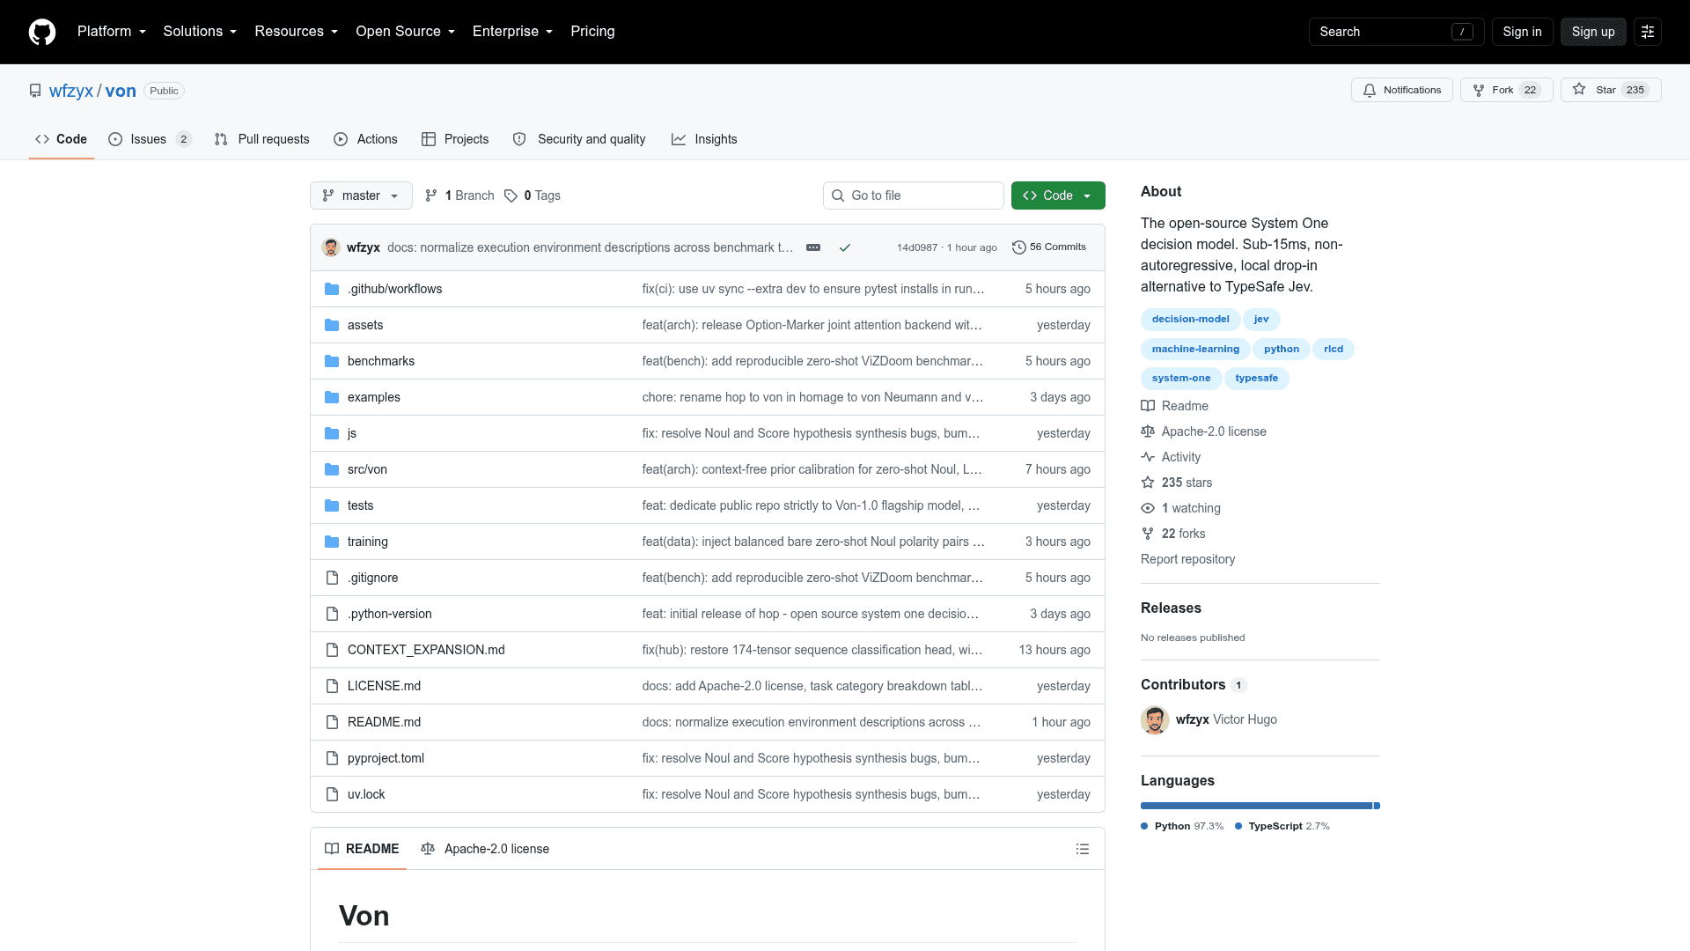The height and width of the screenshot is (951, 1690).
Task: Click the typesafe topic tag
Action: pyautogui.click(x=1256, y=379)
